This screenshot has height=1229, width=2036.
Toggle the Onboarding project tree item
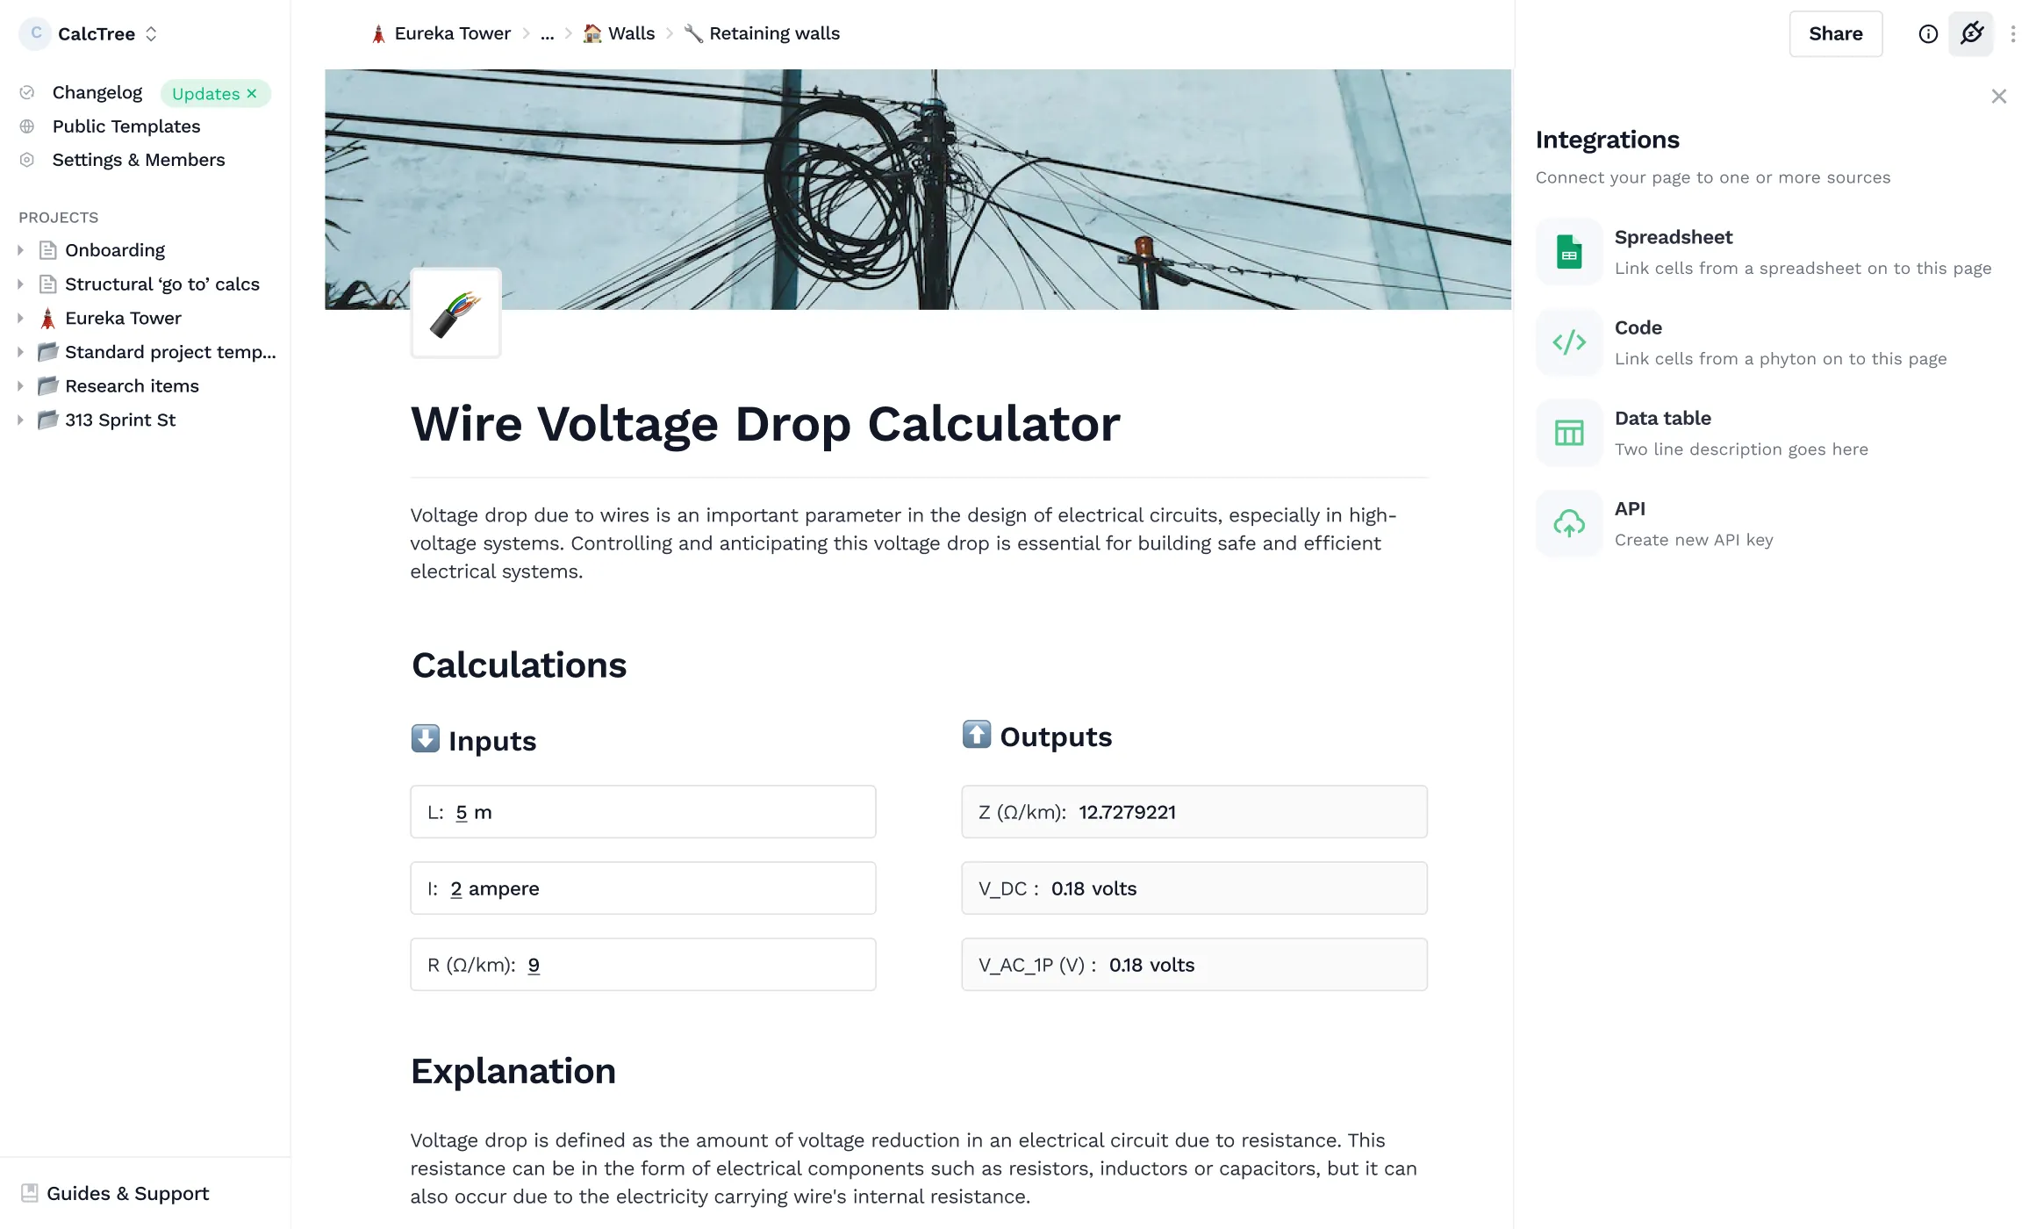pos(20,250)
